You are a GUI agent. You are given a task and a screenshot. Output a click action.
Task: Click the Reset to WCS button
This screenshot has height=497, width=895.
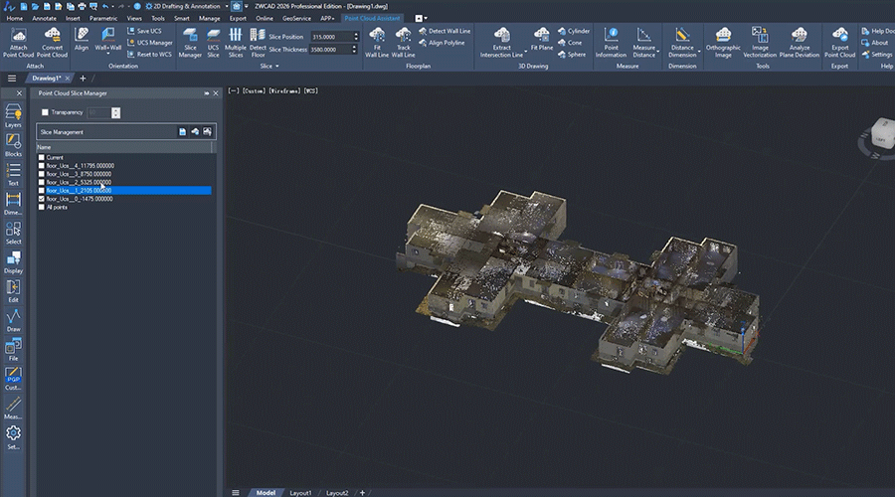(149, 55)
